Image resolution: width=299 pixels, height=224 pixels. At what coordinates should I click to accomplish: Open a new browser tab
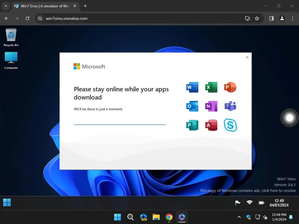(x=85, y=6)
